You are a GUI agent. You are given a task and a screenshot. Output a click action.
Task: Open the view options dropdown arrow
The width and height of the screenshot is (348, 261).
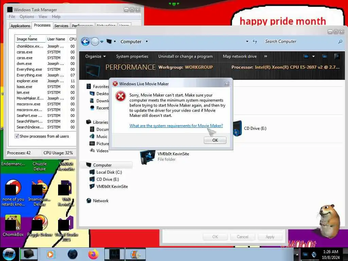pos(313,56)
